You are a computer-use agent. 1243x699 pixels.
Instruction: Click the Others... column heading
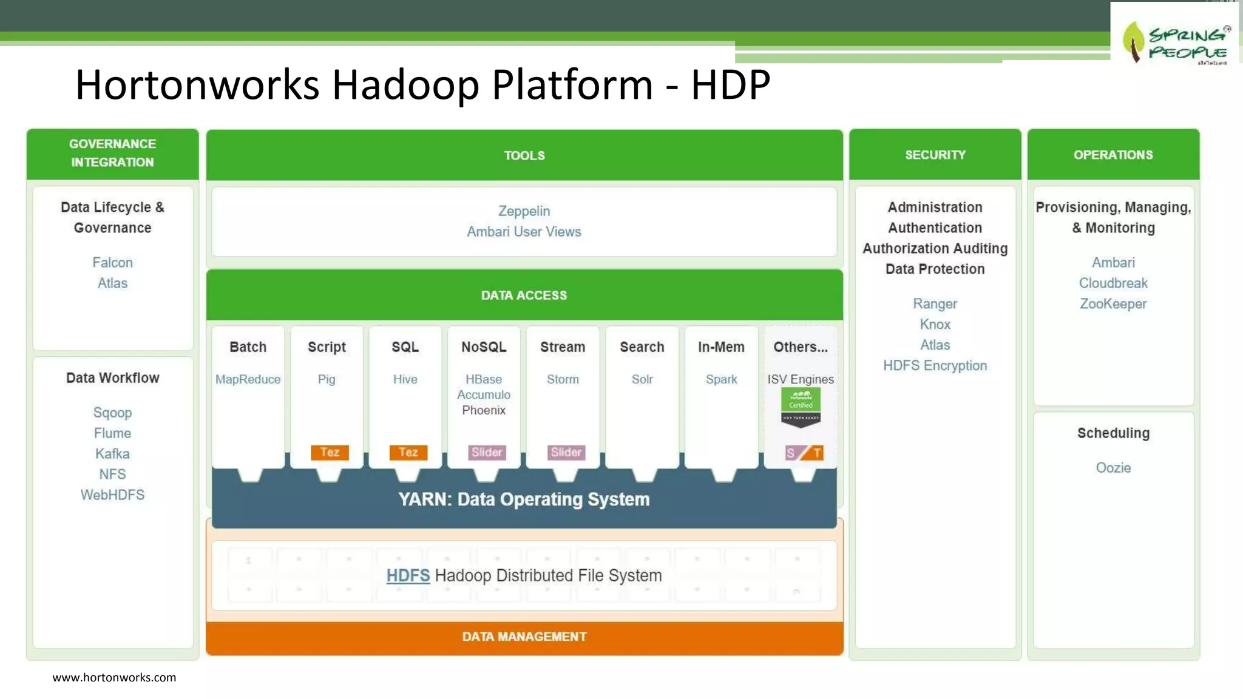pyautogui.click(x=801, y=347)
